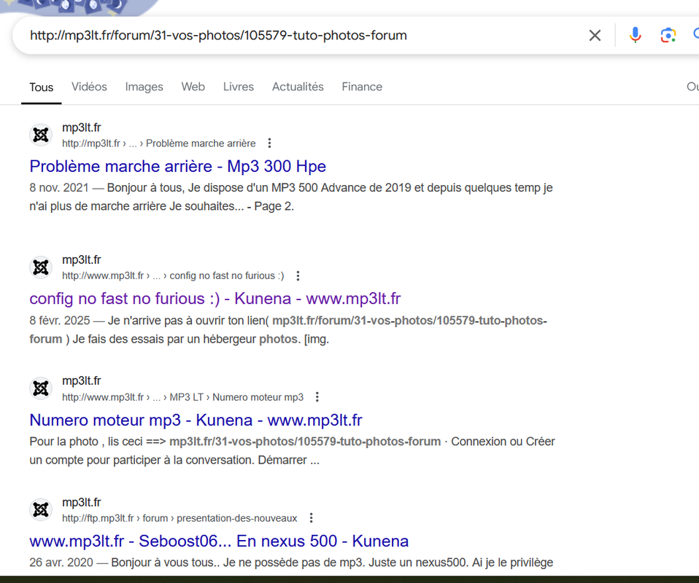Click site name 'mp3lt.fr' above Problème marche arrière
Viewport: 699px width, 583px height.
(x=82, y=128)
